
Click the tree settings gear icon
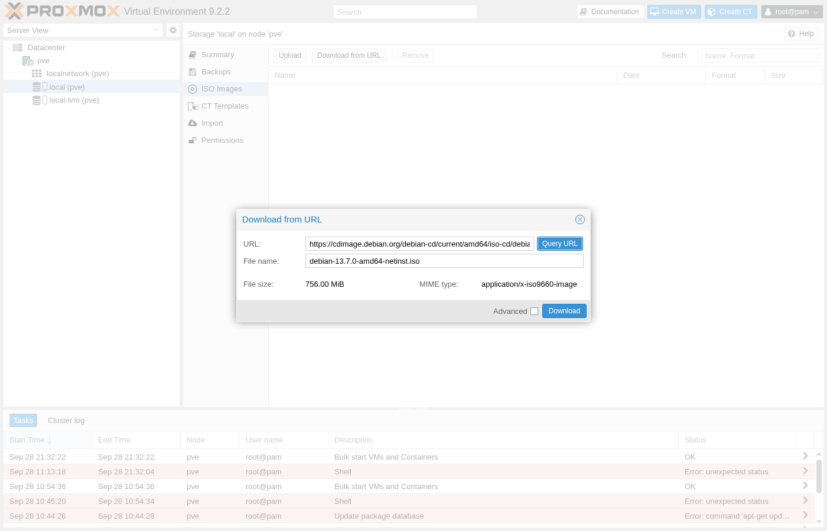pos(173,30)
